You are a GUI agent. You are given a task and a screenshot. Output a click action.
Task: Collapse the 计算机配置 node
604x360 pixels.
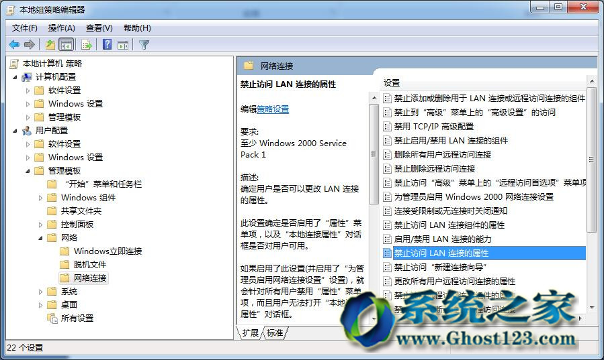(x=15, y=77)
